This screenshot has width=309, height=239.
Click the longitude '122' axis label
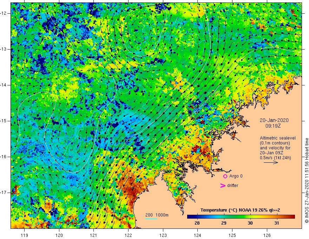click(128, 235)
